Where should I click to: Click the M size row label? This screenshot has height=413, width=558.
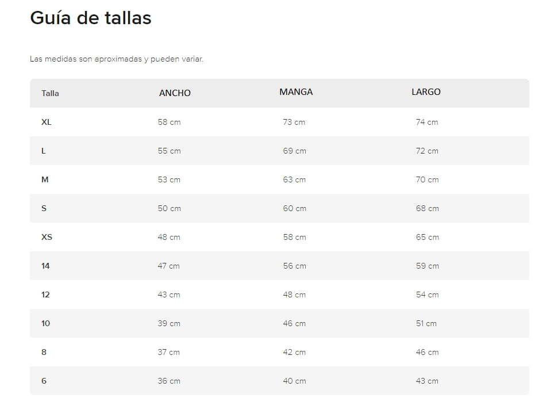(45, 179)
